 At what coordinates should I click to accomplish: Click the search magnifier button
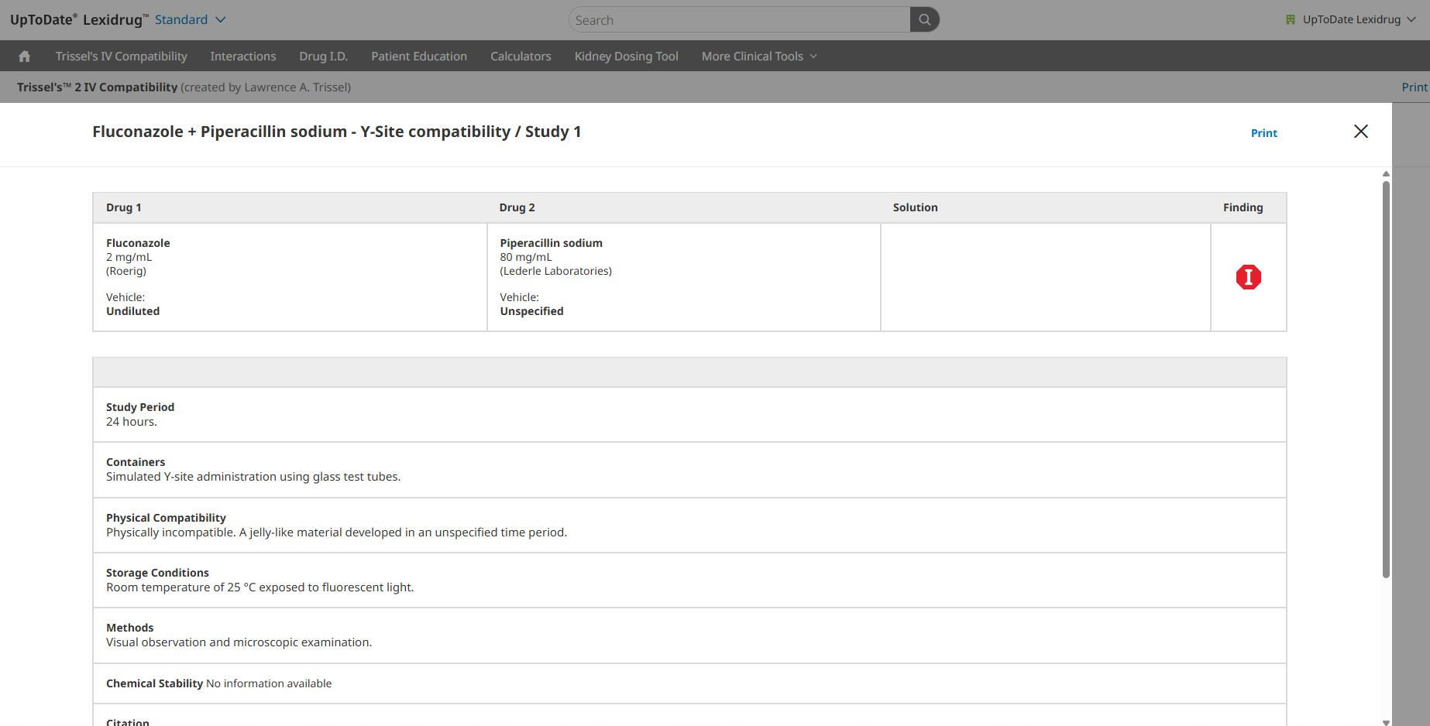tap(924, 20)
